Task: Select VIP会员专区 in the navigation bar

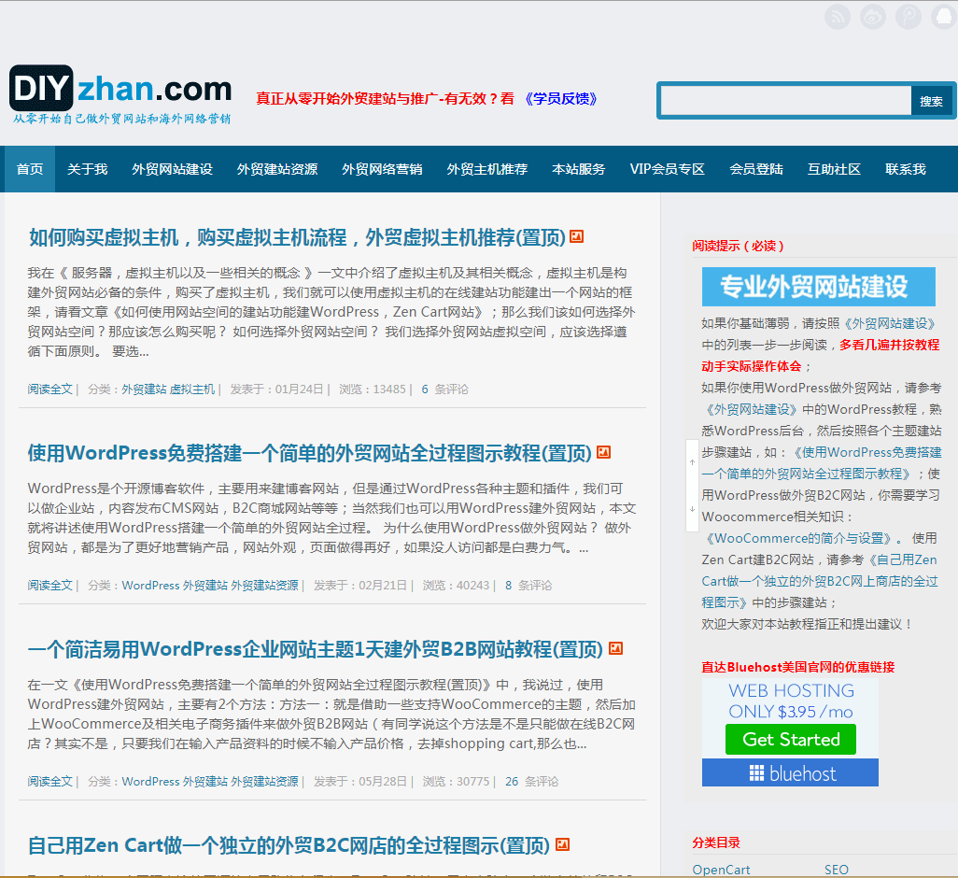Action: [667, 169]
